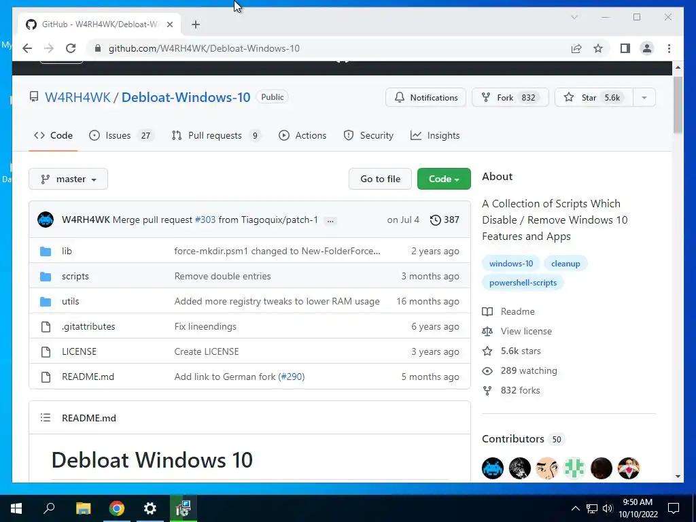Click the first blue space-invader contributor avatar

point(493,468)
